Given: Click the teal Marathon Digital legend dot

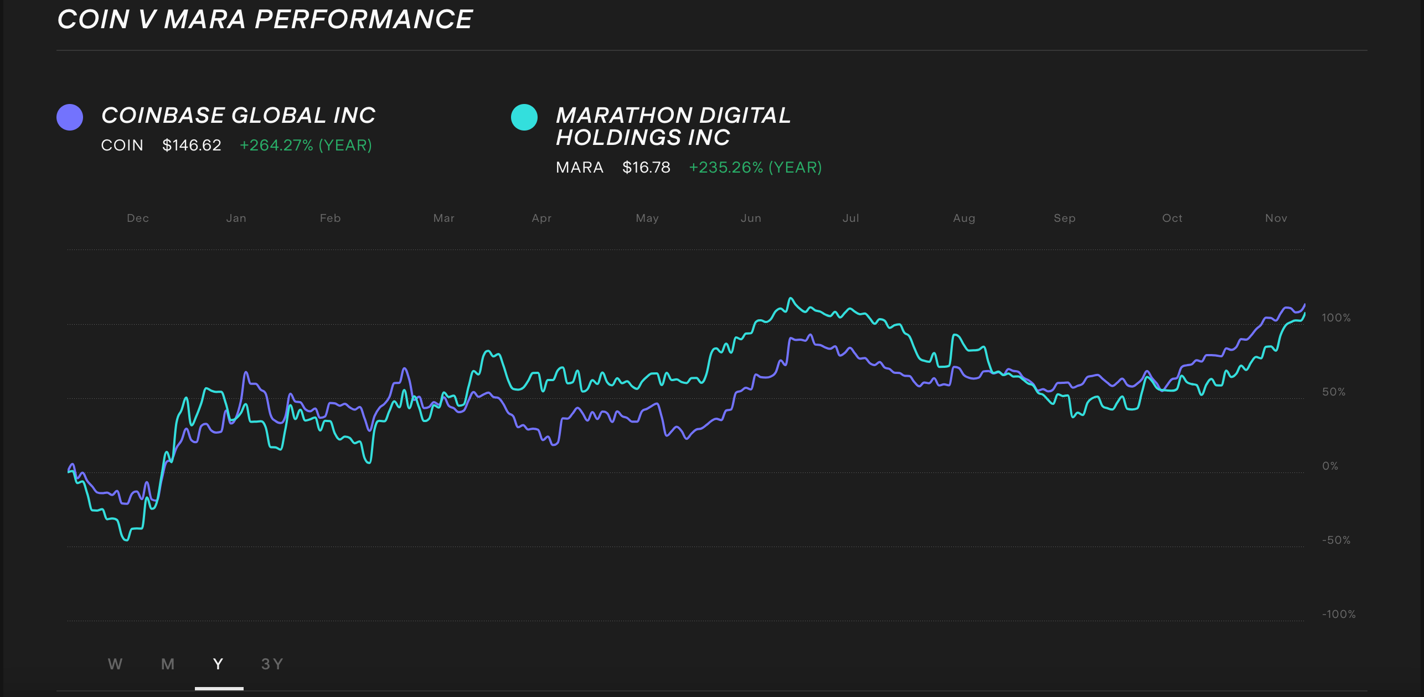Looking at the screenshot, I should 524,116.
